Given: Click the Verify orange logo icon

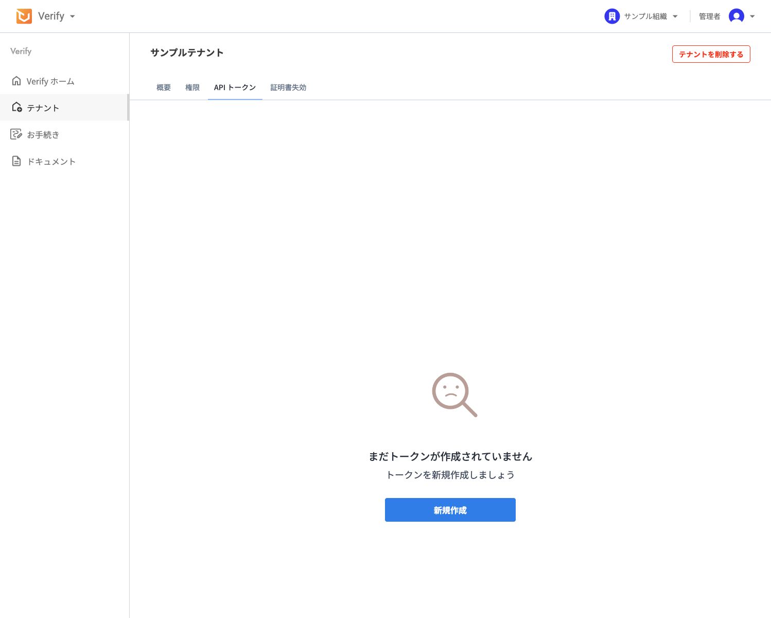Looking at the screenshot, I should (24, 16).
